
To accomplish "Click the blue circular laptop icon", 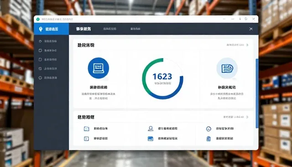I will coord(99,68).
